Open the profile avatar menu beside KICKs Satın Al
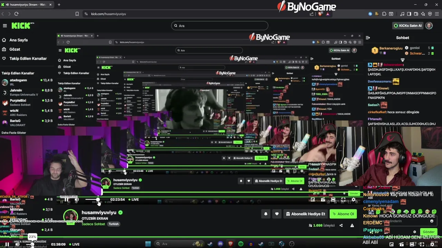The image size is (442, 248). (x=429, y=25)
